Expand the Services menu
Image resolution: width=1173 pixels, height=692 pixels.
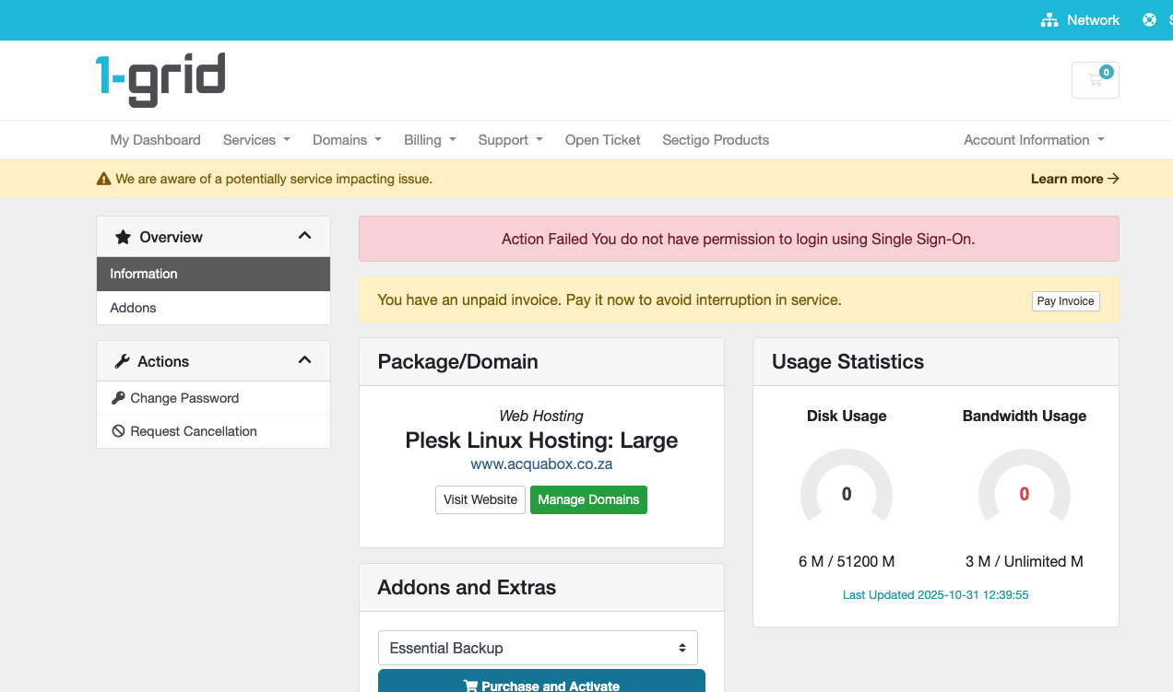coord(256,140)
